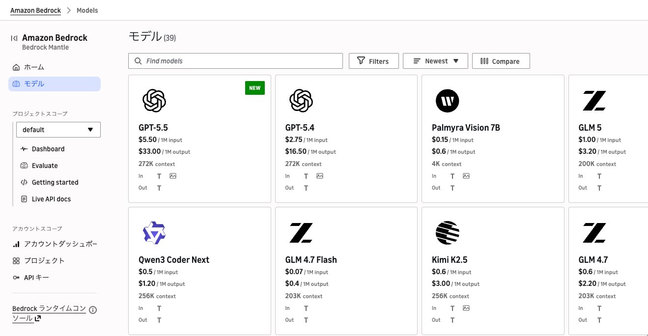This screenshot has height=336, width=648.
Task: Click the OpenAI logo on GPT-5.5 card
Action: pyautogui.click(x=154, y=101)
